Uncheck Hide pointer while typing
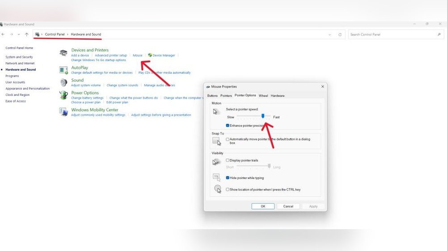The height and width of the screenshot is (251, 447). pos(228,178)
